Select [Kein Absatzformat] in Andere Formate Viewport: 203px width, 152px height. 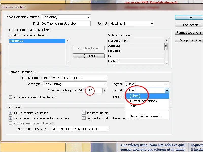click(x=136, y=41)
